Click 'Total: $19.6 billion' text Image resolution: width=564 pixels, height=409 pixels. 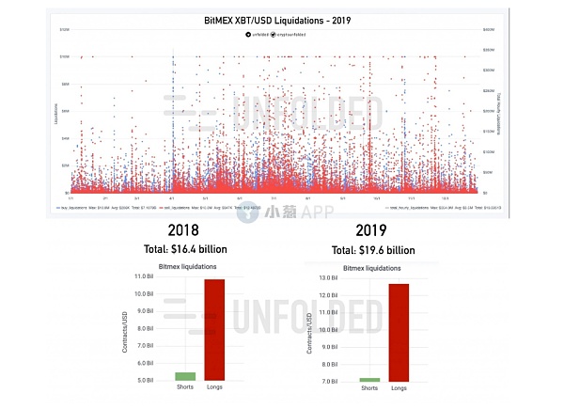(x=373, y=250)
